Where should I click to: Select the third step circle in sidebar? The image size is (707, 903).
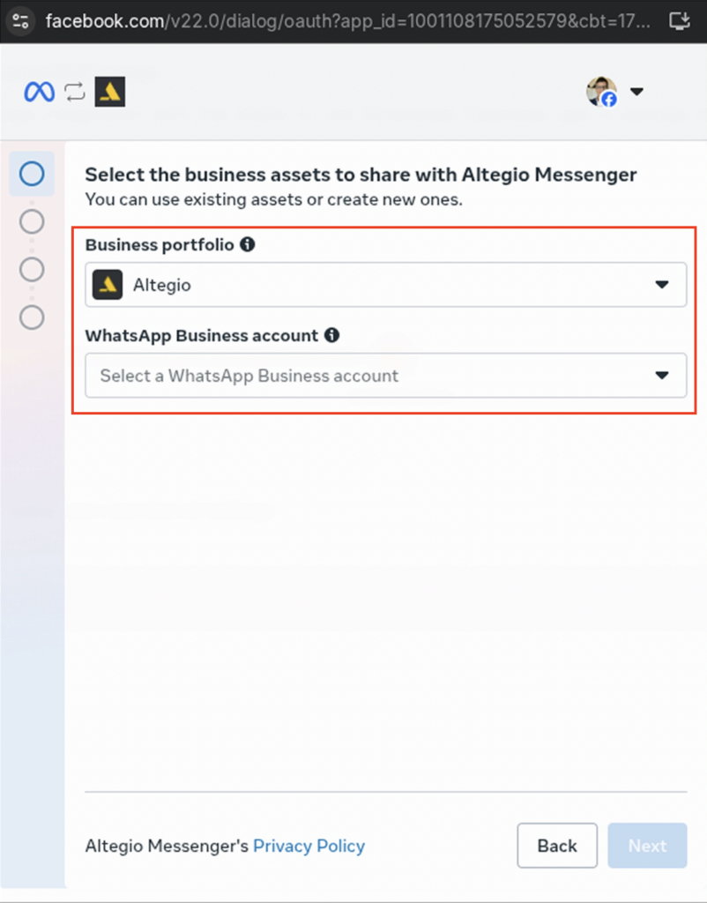[32, 269]
